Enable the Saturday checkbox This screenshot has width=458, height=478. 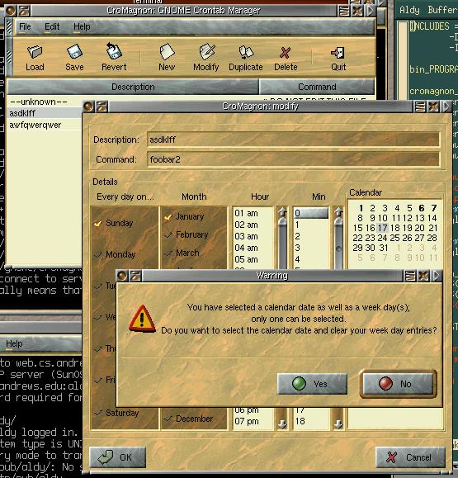(98, 414)
